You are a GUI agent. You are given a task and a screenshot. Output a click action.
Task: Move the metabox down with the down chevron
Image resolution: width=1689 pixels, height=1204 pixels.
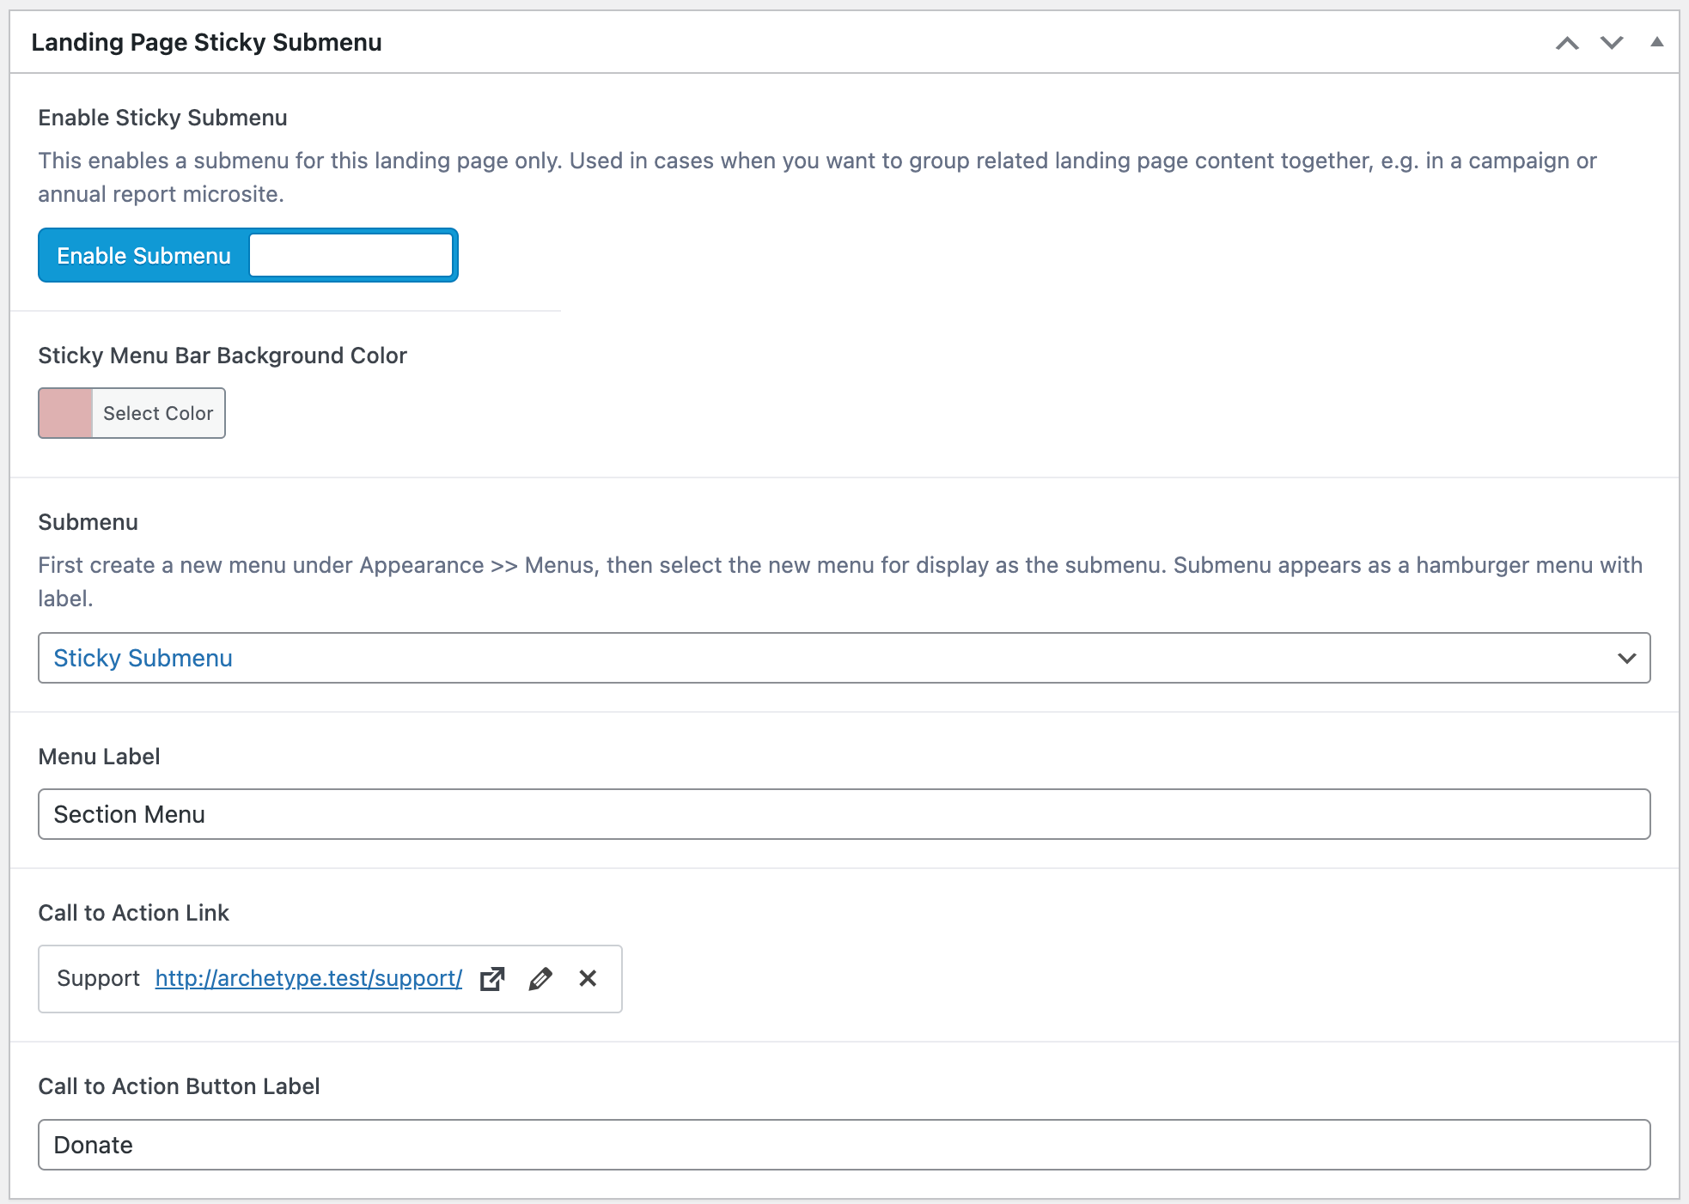1612,43
